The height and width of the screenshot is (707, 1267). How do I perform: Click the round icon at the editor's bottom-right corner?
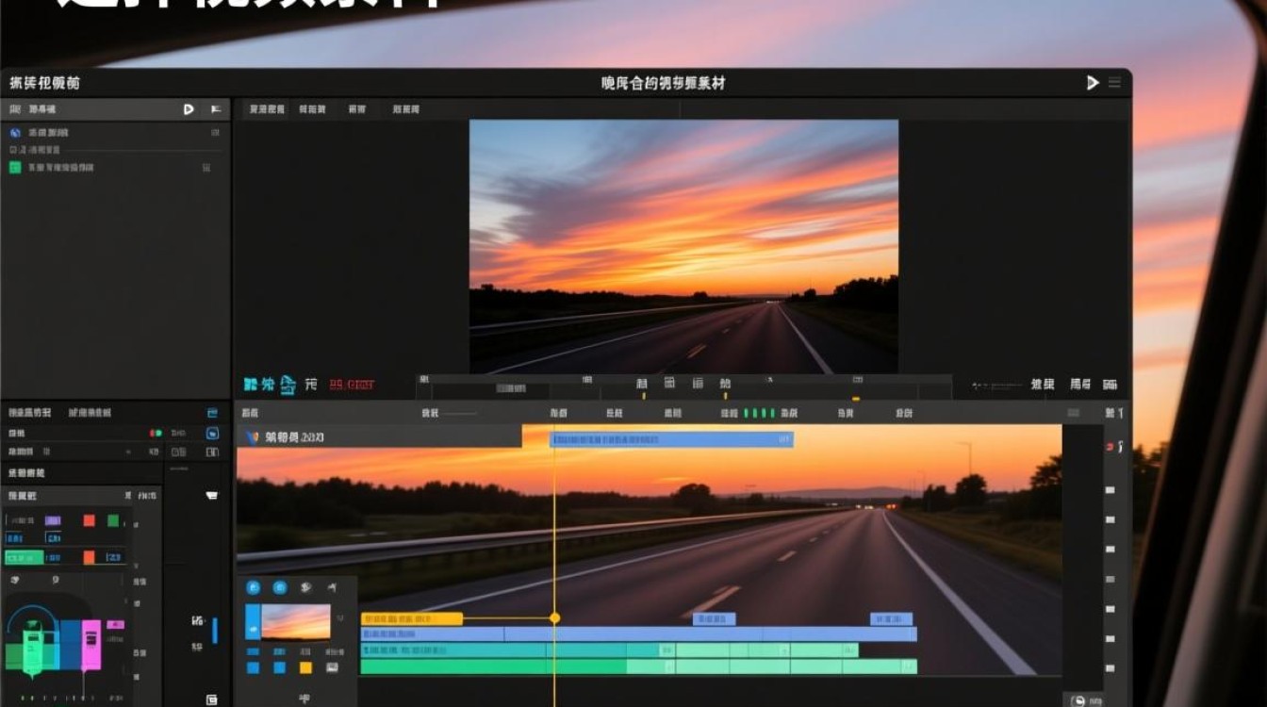coord(1078,699)
